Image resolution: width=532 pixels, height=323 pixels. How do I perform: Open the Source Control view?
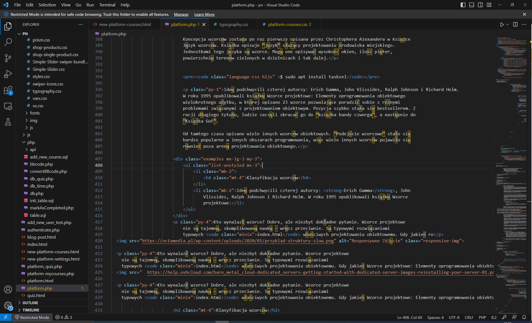8,58
